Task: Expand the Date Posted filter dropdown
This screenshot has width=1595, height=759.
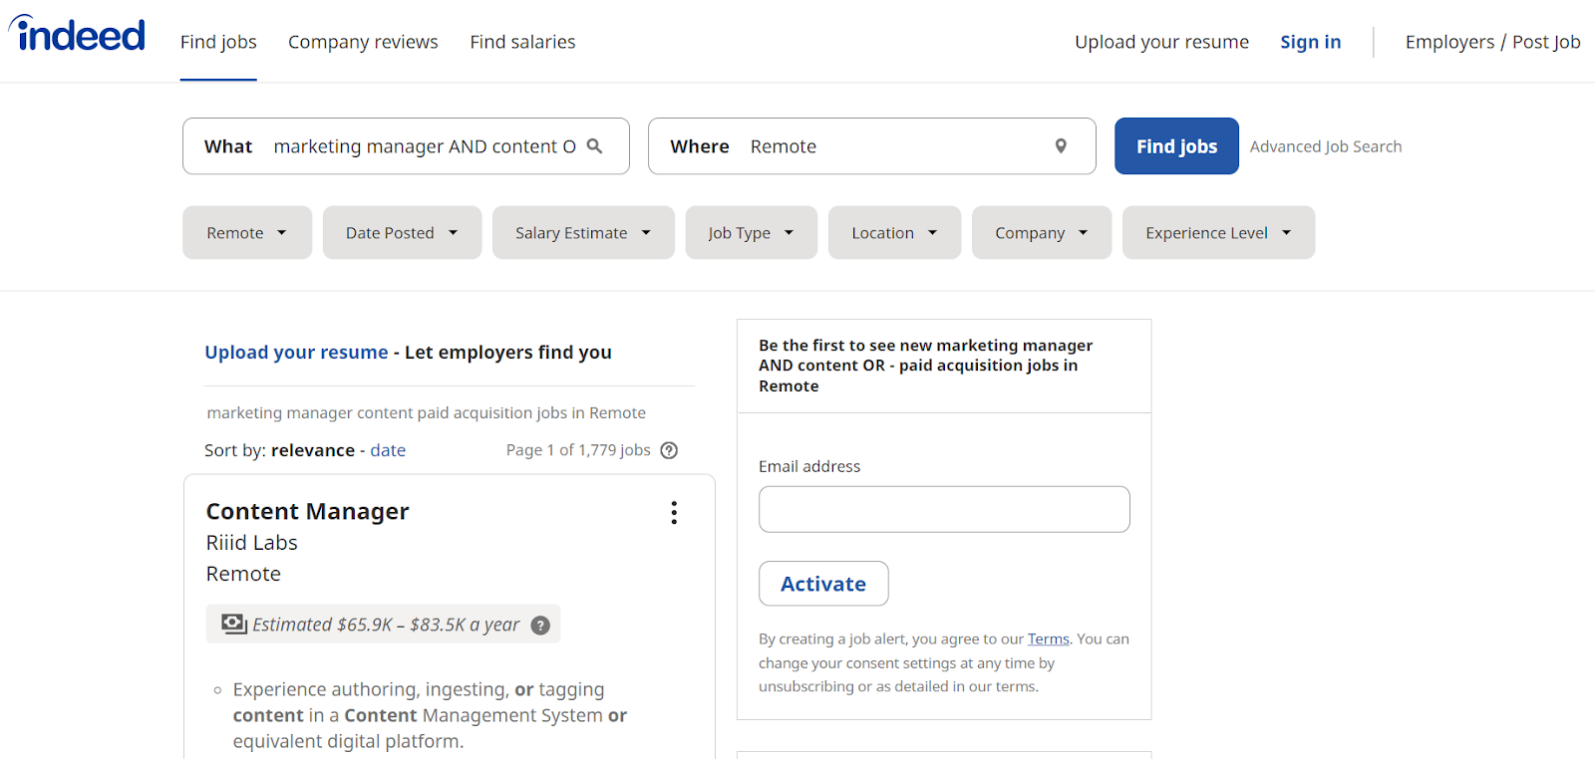Action: point(402,233)
